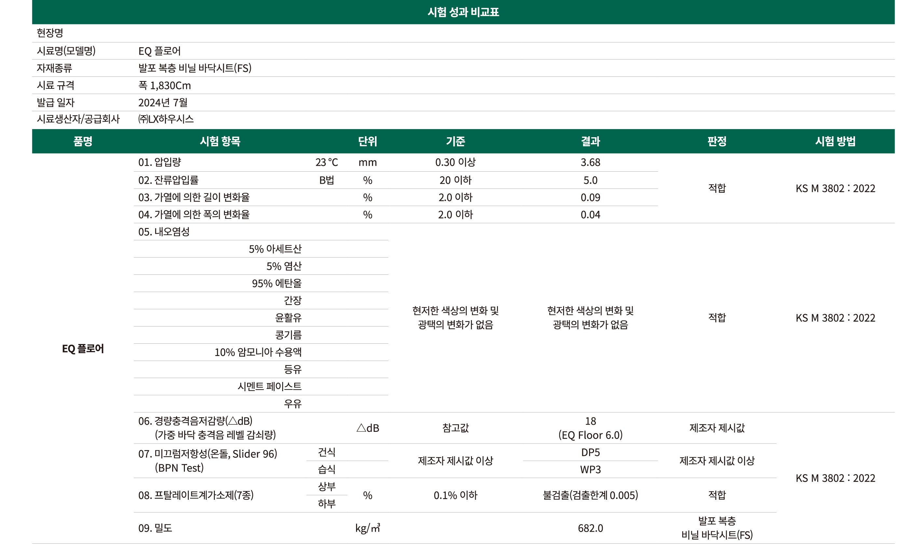Viewport: 897px width, 545px height.
Task: Select the 02. 잔류압입률 row label
Action: [x=168, y=180]
